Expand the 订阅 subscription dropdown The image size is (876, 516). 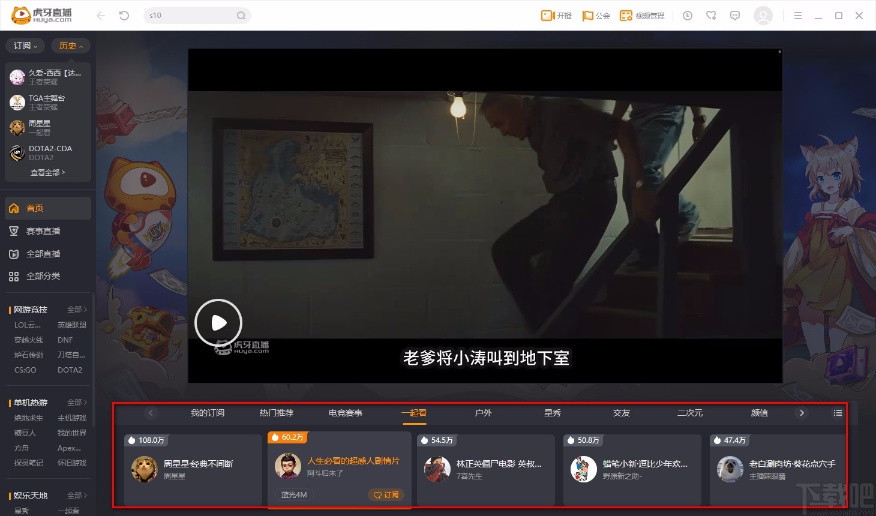click(25, 45)
